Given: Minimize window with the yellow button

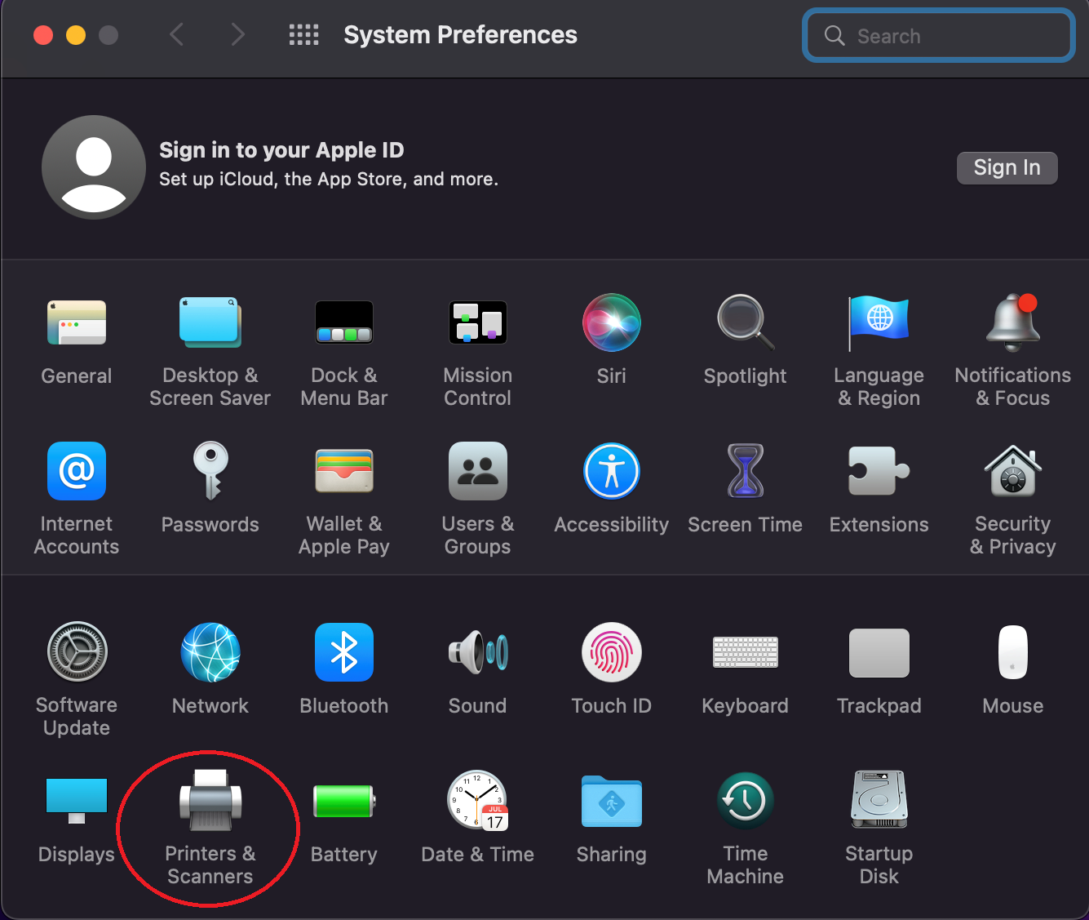Looking at the screenshot, I should point(76,35).
